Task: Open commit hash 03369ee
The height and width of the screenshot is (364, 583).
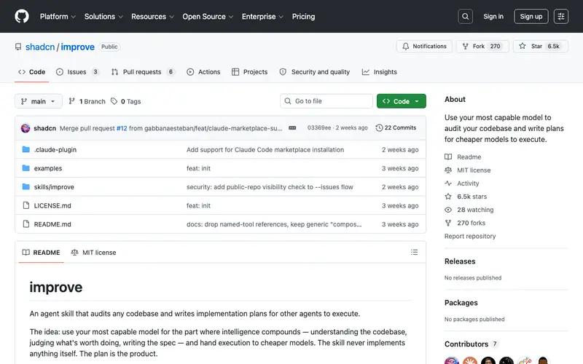Action: (x=319, y=128)
